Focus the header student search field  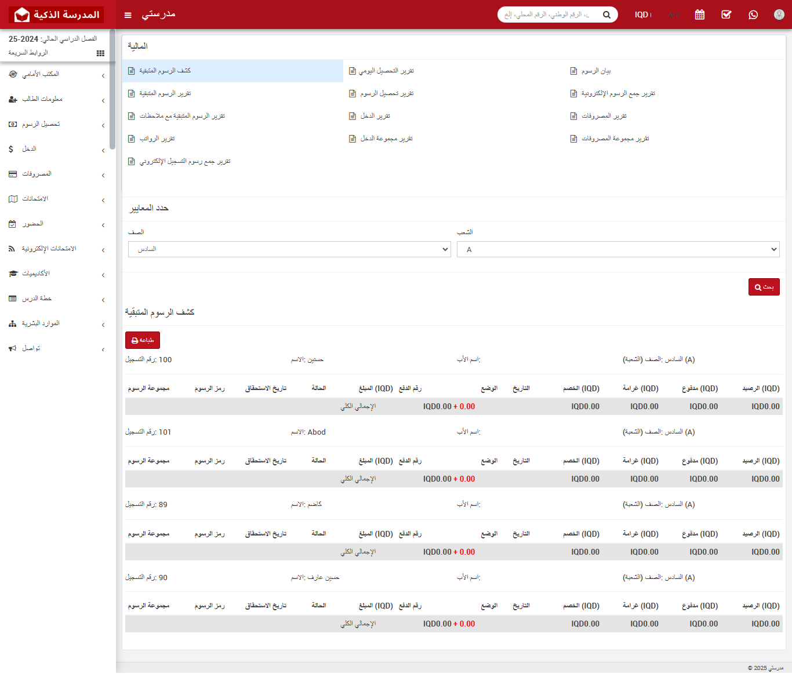coord(548,14)
